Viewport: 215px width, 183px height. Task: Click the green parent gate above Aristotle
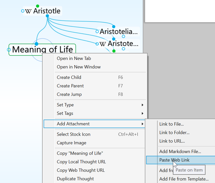(x=38, y=6)
